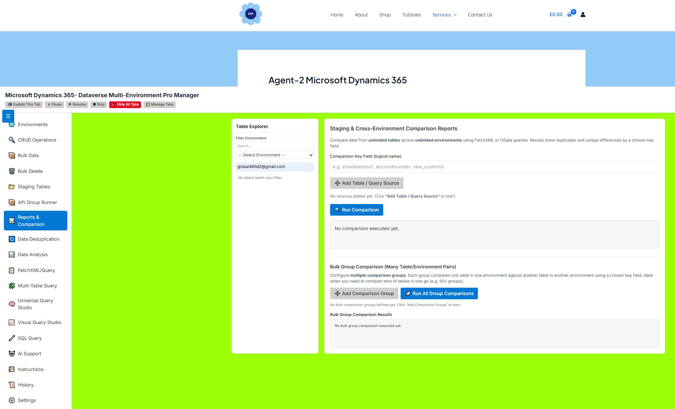This screenshot has height=409, width=675.
Task: Expand the Services navigation dropdown
Action: click(444, 14)
